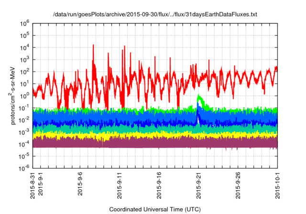
Task: Select the x-axis label '2015-10-1'
Action: [277, 185]
